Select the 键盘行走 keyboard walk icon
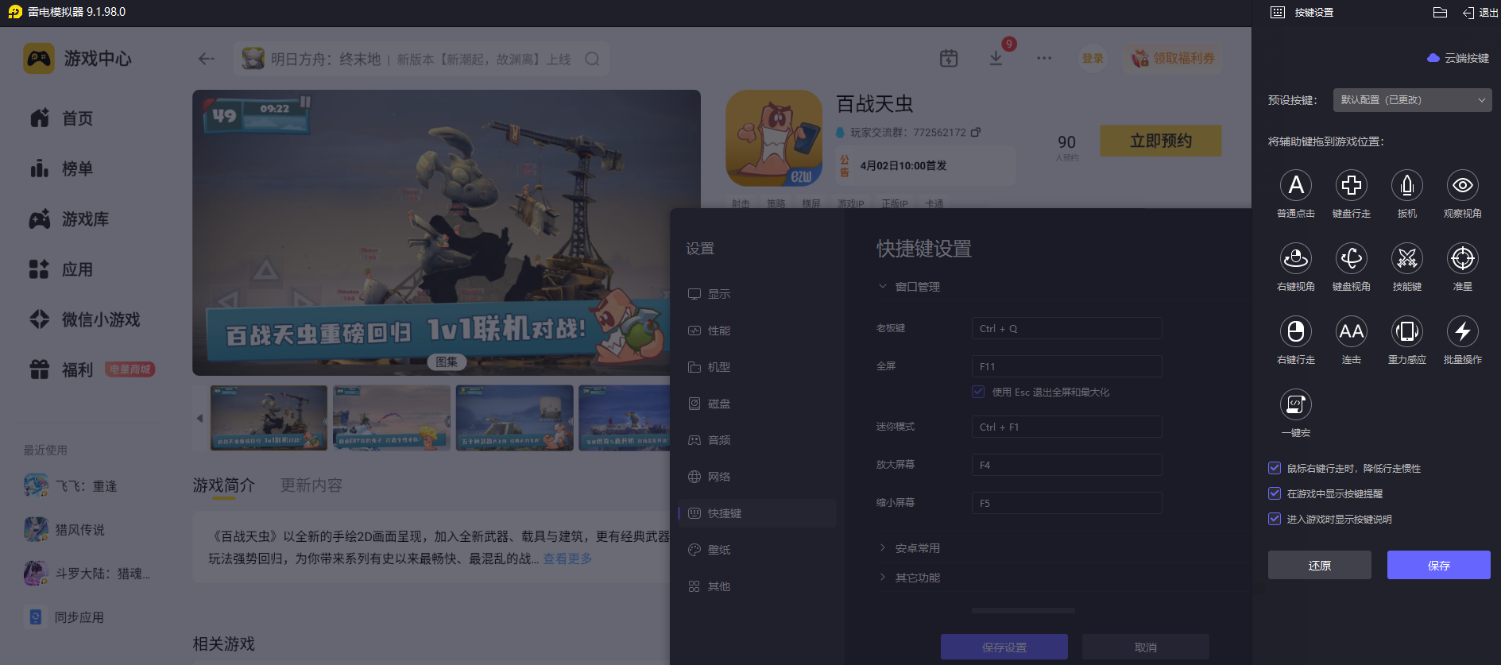 point(1352,185)
